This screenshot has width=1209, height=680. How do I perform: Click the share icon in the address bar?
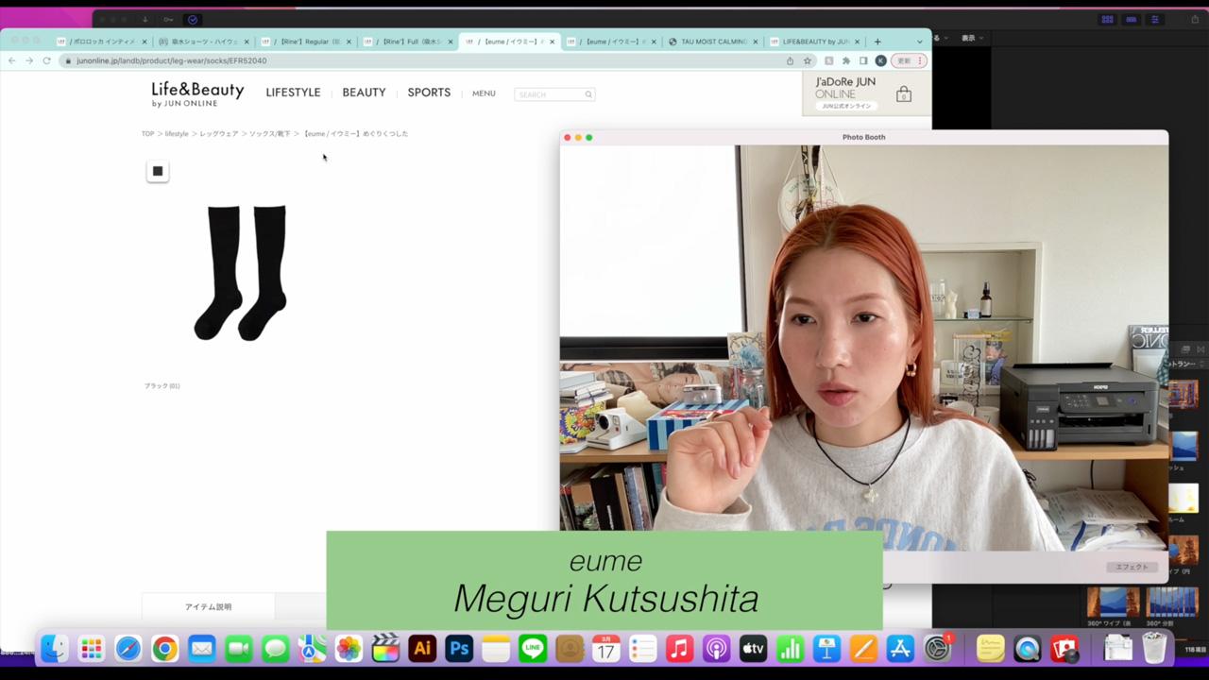(790, 60)
